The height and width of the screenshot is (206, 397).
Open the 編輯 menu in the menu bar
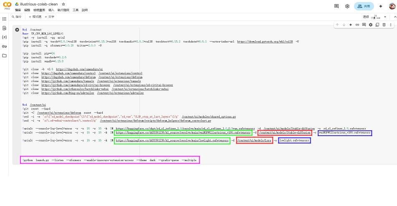[27, 10]
